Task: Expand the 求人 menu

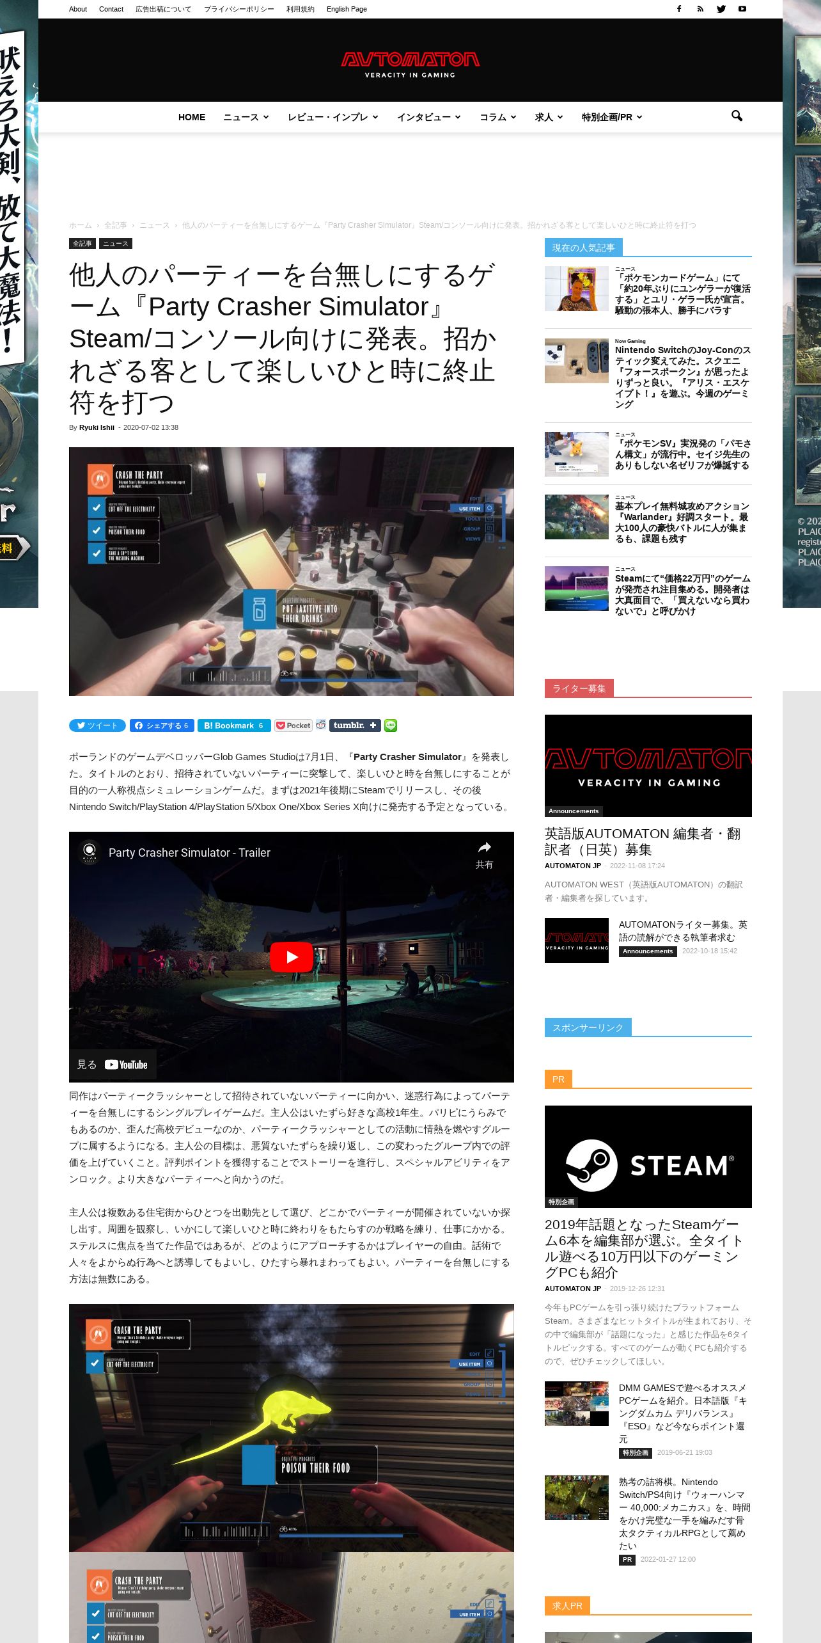Action: [x=549, y=117]
